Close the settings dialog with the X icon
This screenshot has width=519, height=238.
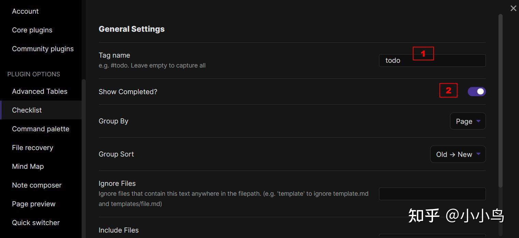[x=513, y=9]
